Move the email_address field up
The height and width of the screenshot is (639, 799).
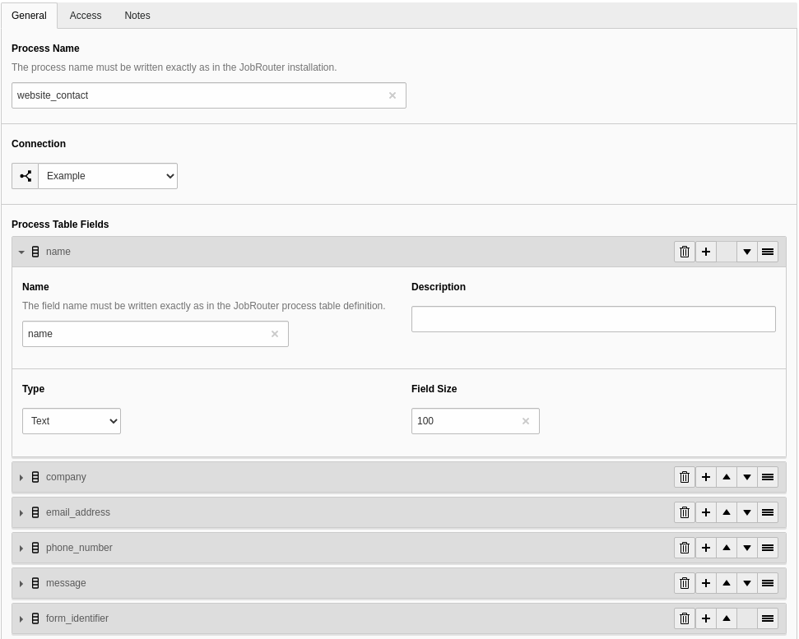click(727, 512)
